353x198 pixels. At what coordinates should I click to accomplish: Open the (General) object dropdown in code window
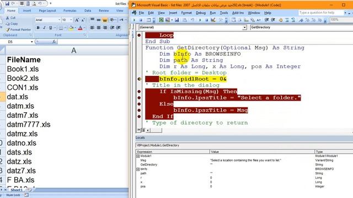(x=244, y=28)
